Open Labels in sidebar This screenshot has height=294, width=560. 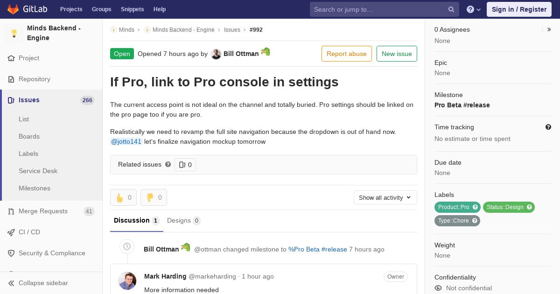tap(28, 154)
